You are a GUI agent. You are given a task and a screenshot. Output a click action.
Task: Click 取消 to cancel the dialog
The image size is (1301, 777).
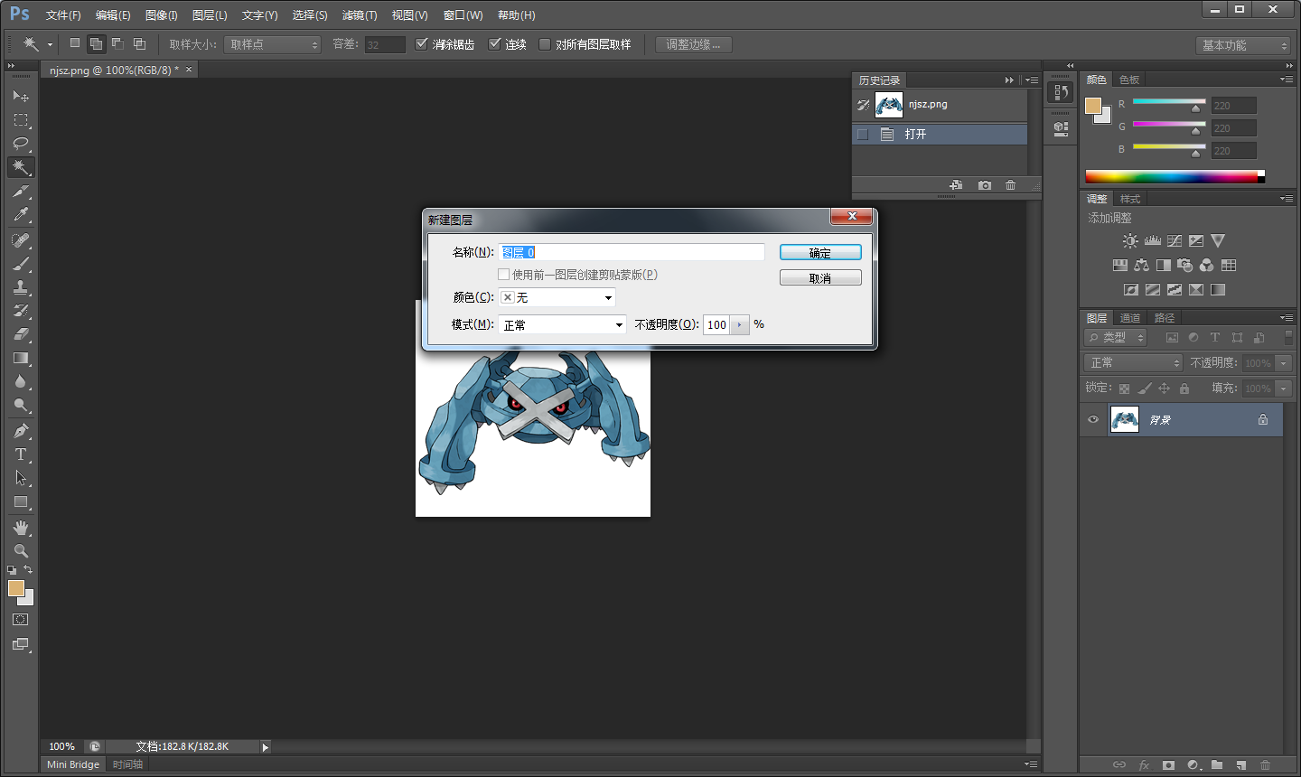pyautogui.click(x=820, y=278)
